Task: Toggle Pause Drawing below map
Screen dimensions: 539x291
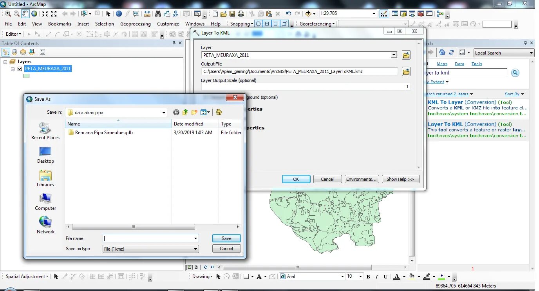Action: point(212,267)
